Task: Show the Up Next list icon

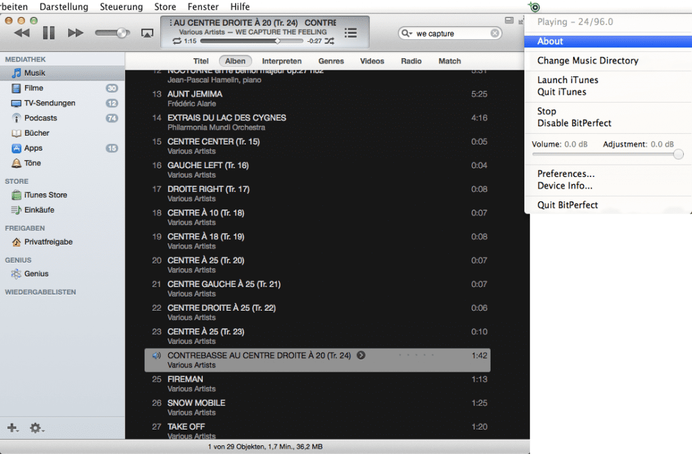Action: point(350,32)
